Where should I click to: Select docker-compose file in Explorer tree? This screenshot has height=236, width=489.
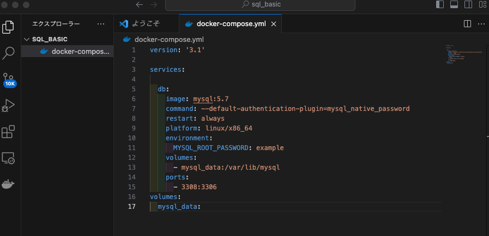(x=68, y=51)
